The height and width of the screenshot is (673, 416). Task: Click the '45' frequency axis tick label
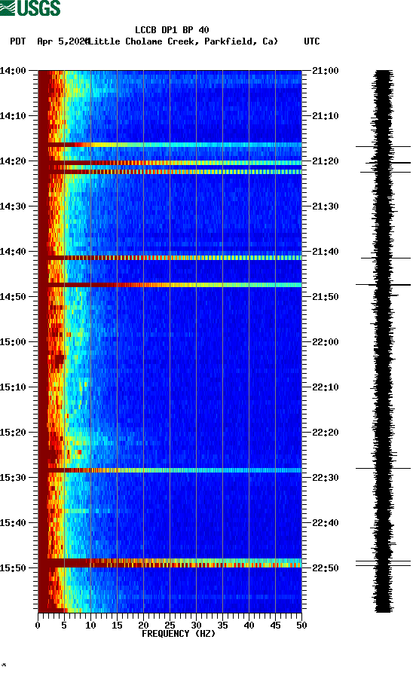[275, 626]
